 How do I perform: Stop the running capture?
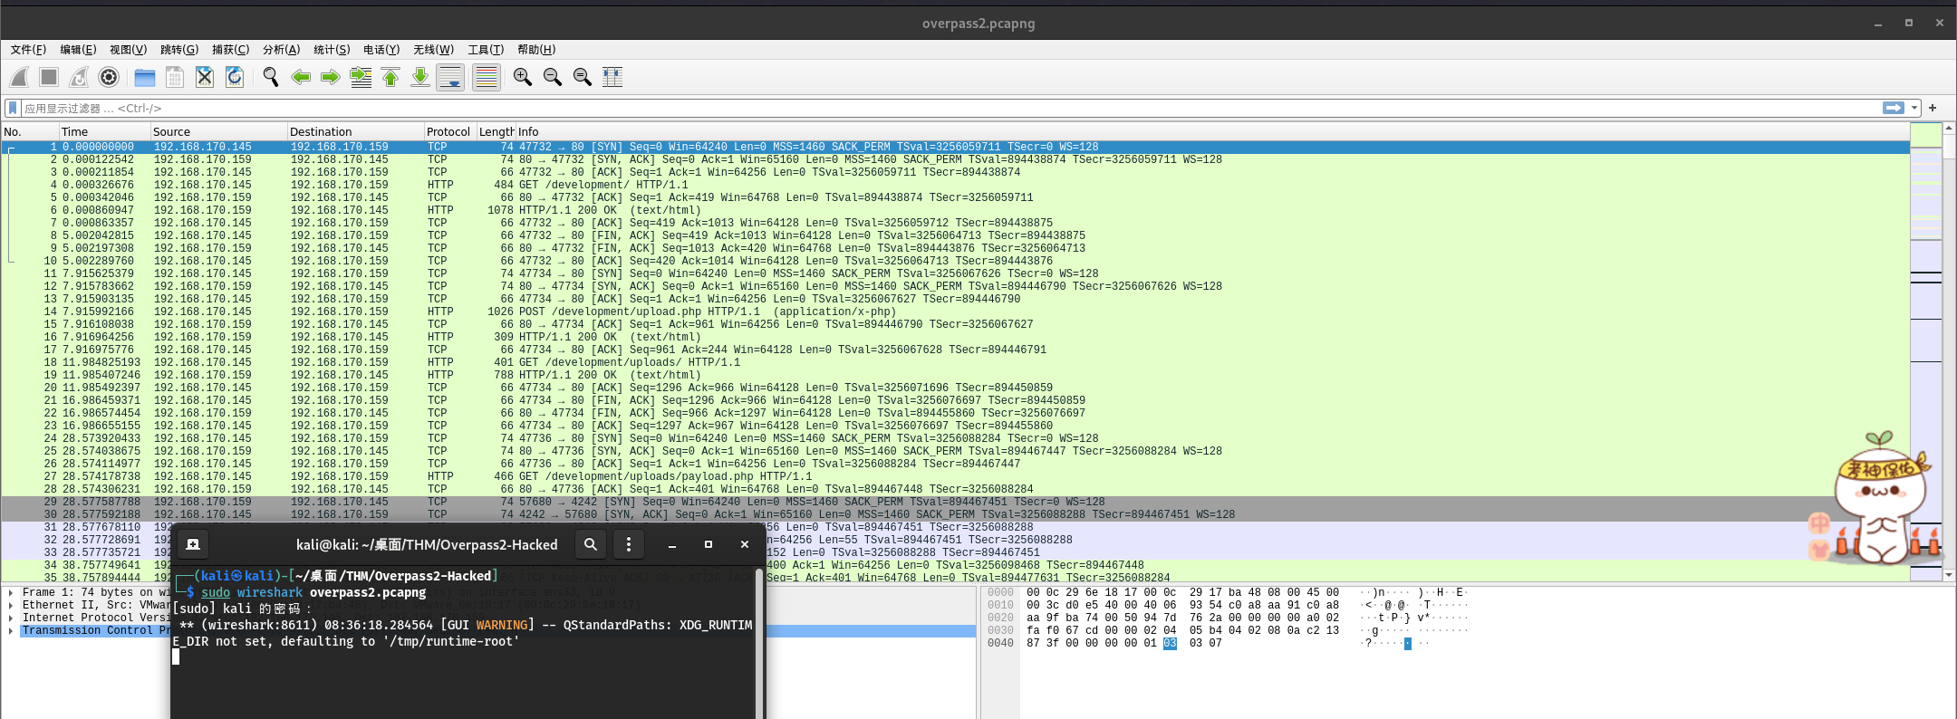point(50,78)
